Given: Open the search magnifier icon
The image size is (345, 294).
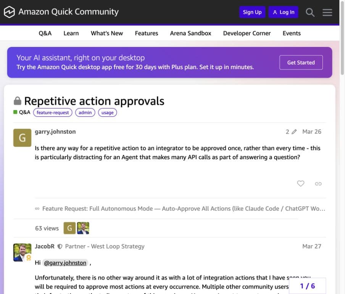Looking at the screenshot, I should click(310, 12).
